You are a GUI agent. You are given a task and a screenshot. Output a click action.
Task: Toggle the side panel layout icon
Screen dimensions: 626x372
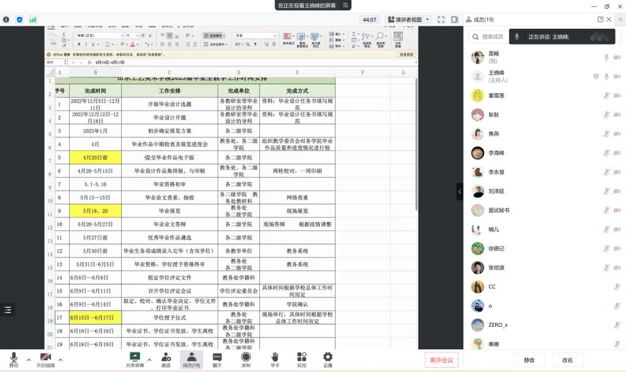click(454, 20)
